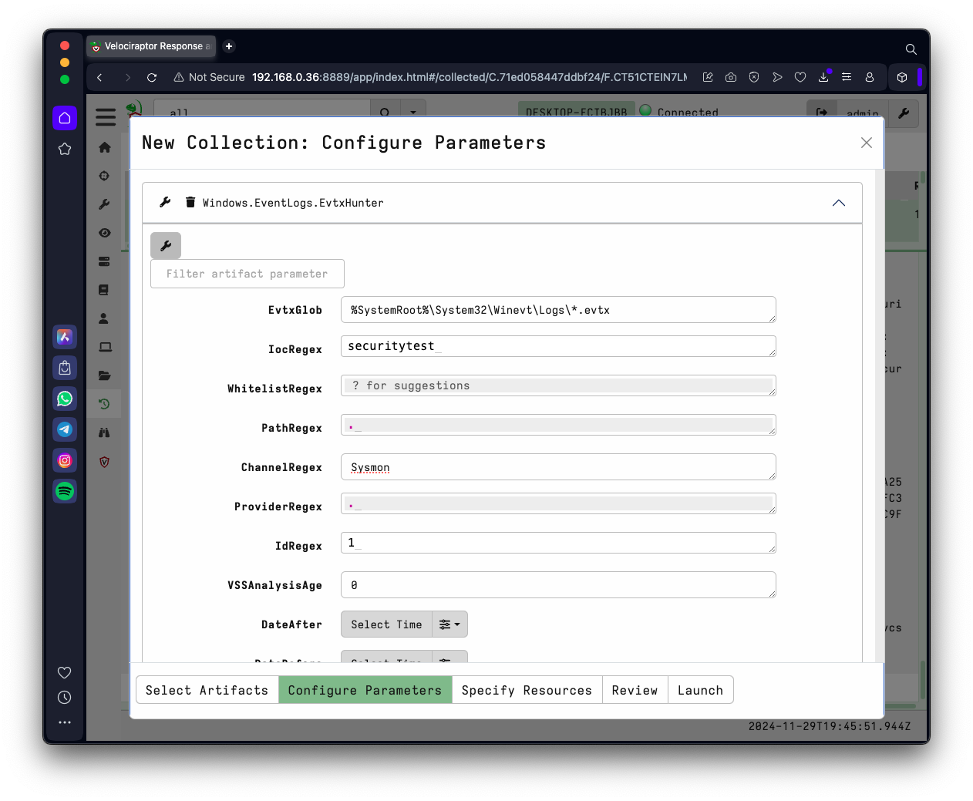Click the hamburger menu to toggle sidebar
This screenshot has height=801, width=973.
(106, 117)
